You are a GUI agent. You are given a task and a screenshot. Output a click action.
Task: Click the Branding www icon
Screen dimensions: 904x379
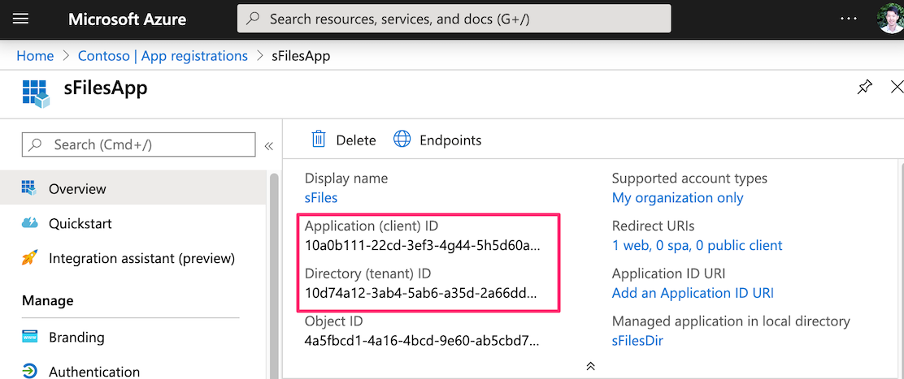(x=29, y=337)
